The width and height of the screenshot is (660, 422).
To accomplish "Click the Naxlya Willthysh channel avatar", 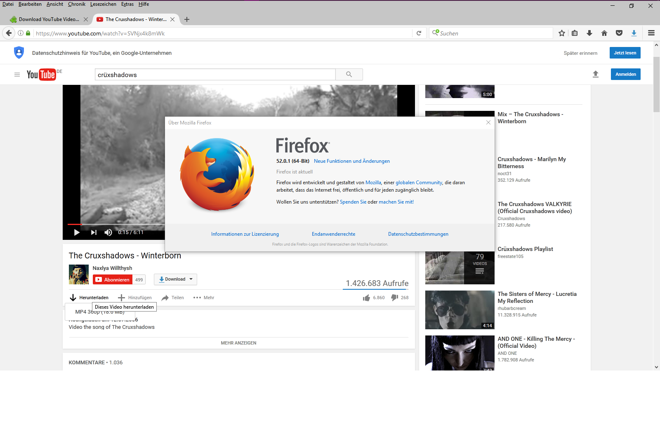I will [79, 274].
